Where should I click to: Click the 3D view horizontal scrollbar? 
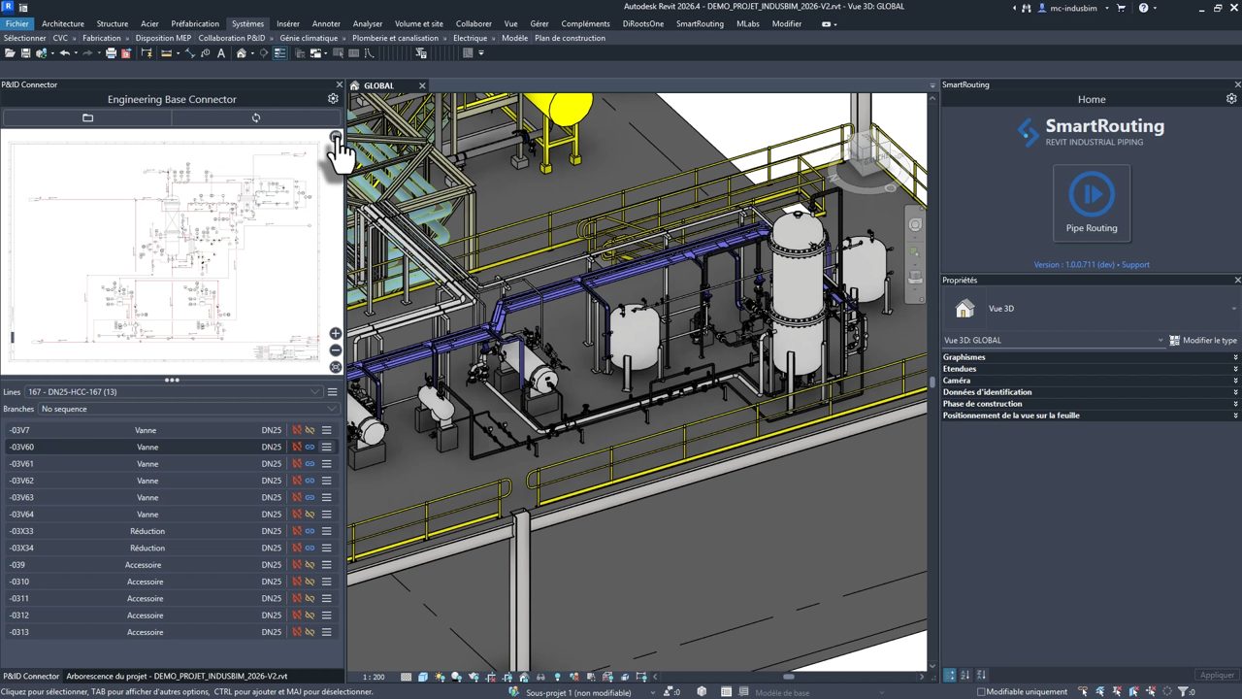click(x=788, y=677)
